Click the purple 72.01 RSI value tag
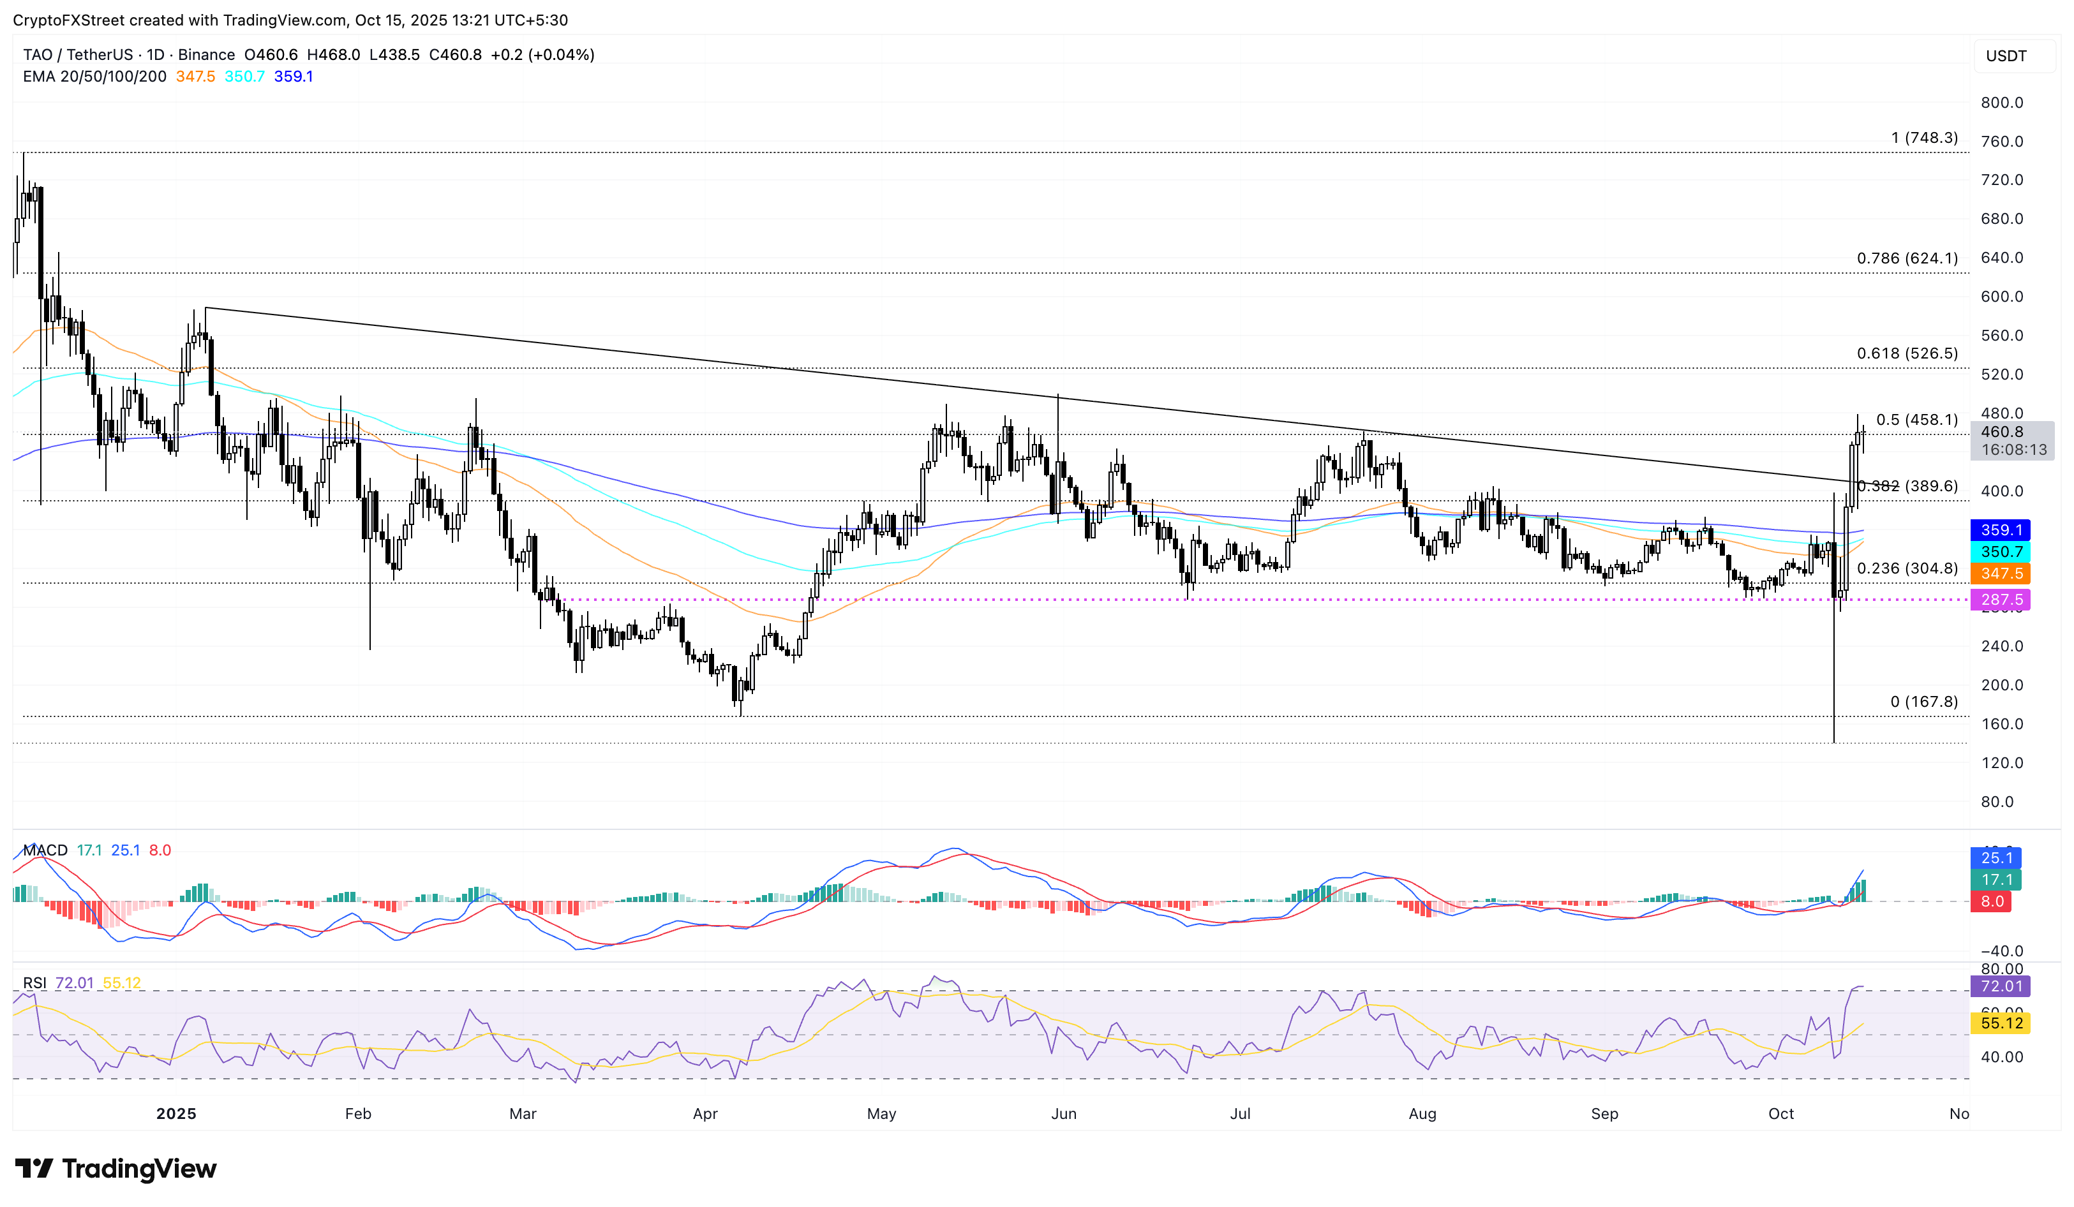 pos(2001,986)
